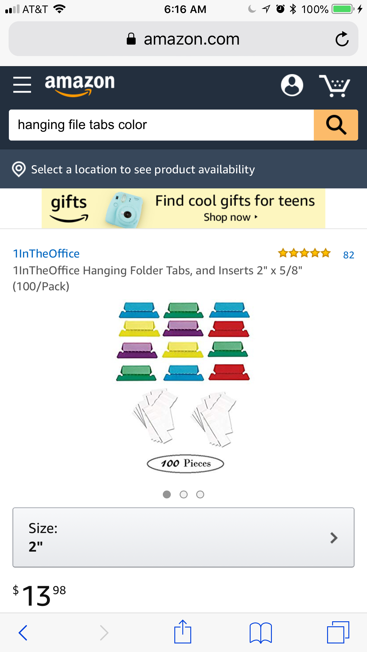Screen dimensions: 367x652
Task: Open the account profile icon
Action: click(x=292, y=85)
